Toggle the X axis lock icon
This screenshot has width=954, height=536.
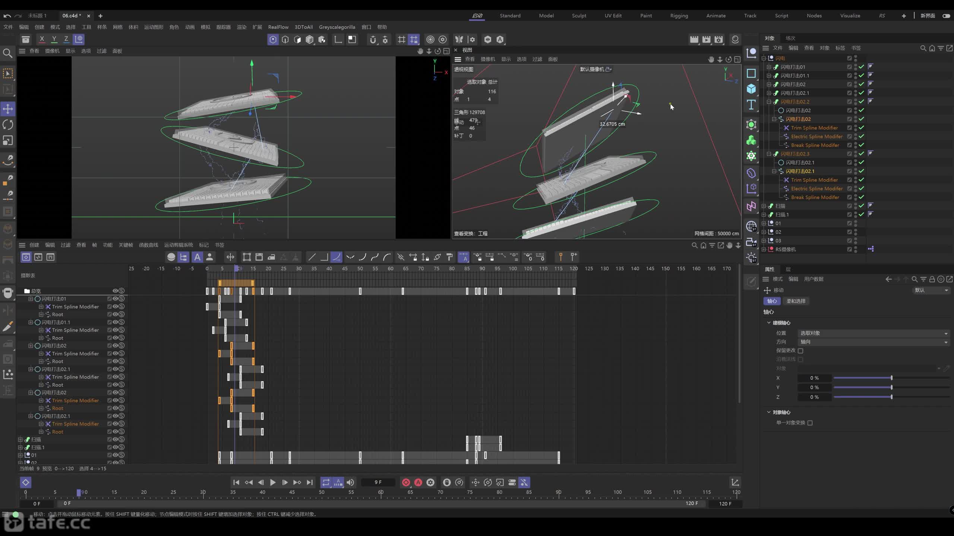[42, 39]
